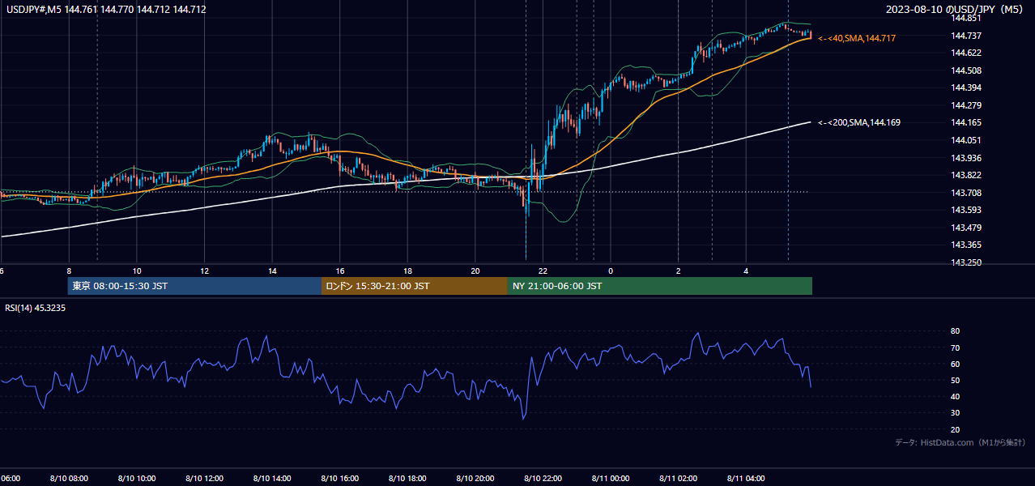
Task: Click price axis value 143.822
Action: 965,175
